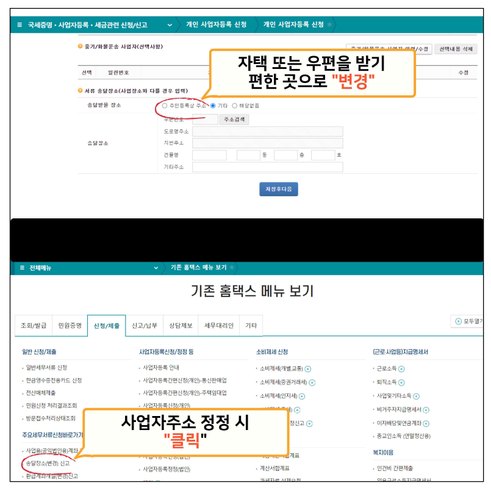
Task: Expand the plus icon next to 퇴직소득
Action: click(x=401, y=382)
